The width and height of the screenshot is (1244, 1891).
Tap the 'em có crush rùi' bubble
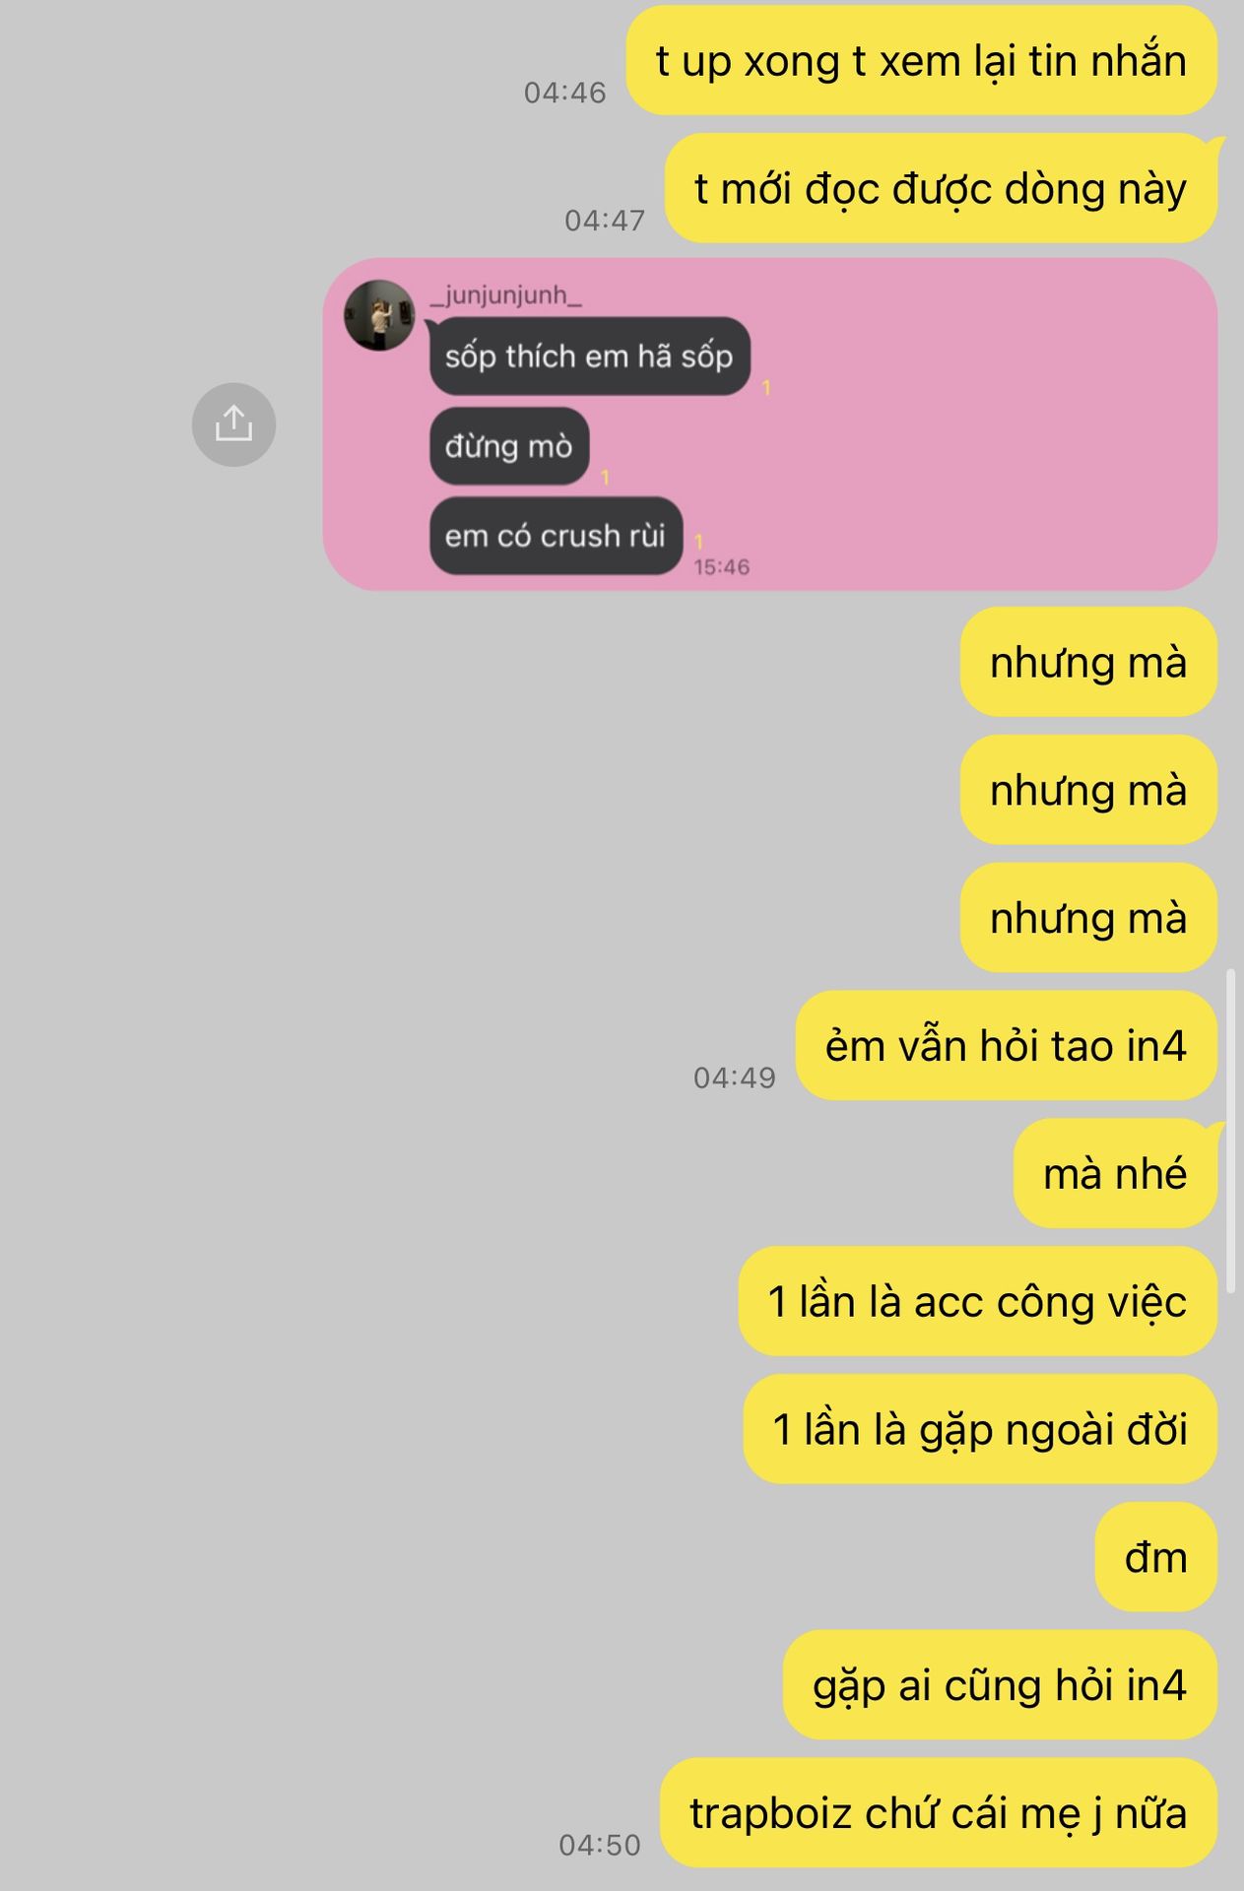(x=556, y=536)
